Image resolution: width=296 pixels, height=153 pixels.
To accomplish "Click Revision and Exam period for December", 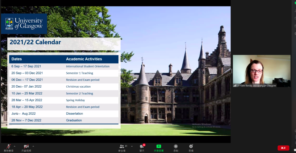I will click(x=83, y=80).
